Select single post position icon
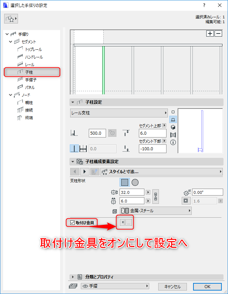 point(74,149)
